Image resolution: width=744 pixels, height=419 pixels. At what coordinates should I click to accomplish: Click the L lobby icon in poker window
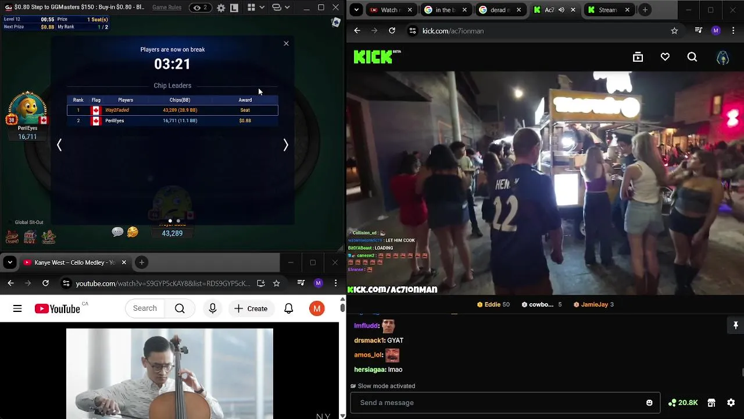click(x=234, y=8)
